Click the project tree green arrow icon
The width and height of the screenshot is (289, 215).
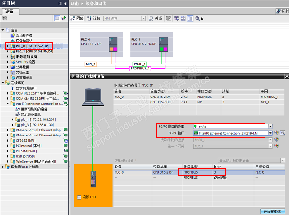click(x=64, y=18)
